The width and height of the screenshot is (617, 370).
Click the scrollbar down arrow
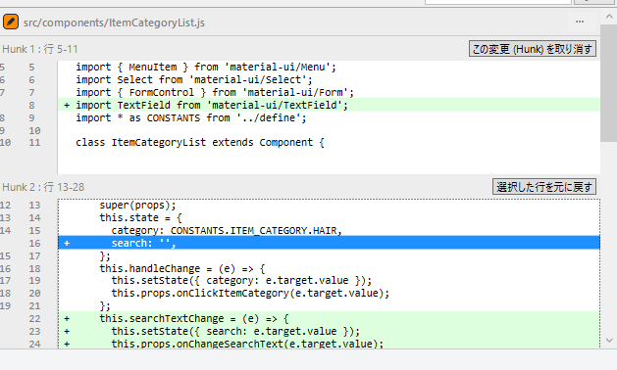pyautogui.click(x=609, y=341)
